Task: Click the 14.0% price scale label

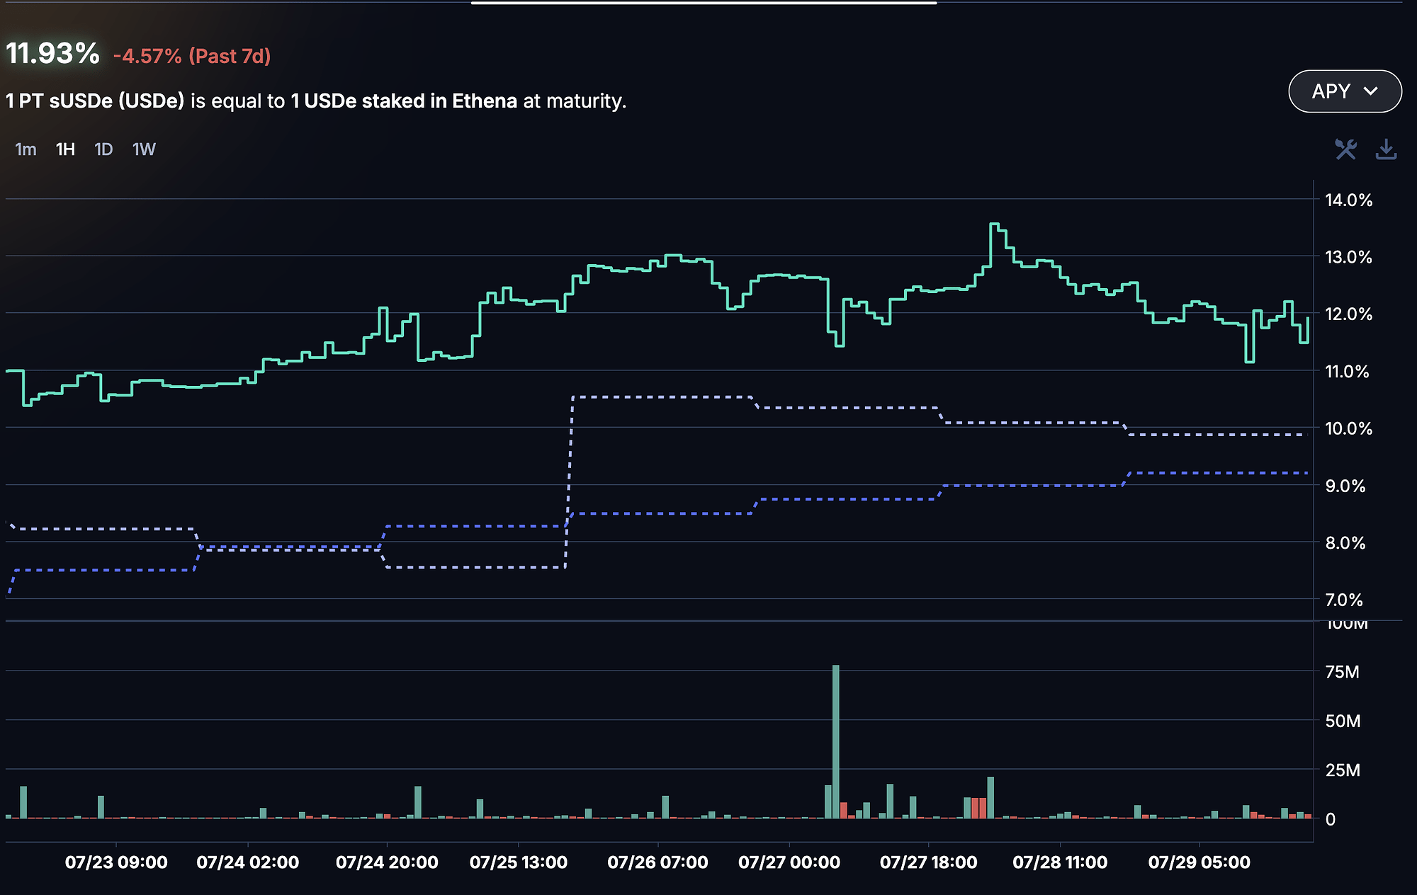Action: click(x=1348, y=200)
